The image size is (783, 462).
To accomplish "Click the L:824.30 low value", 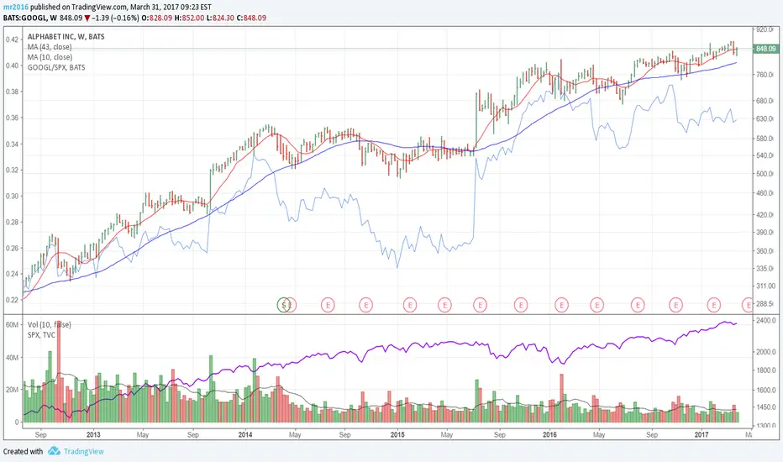I will tap(221, 18).
